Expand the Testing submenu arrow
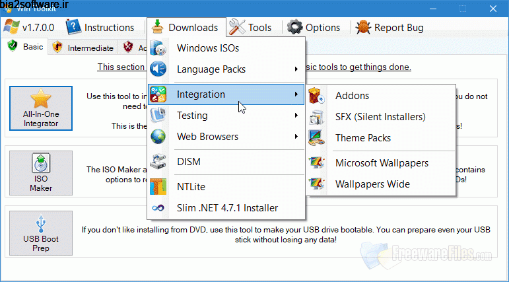This screenshot has height=282, width=509. pyautogui.click(x=296, y=116)
